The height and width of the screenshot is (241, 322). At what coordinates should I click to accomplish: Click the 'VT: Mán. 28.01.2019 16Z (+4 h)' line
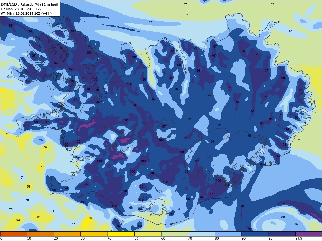26,13
